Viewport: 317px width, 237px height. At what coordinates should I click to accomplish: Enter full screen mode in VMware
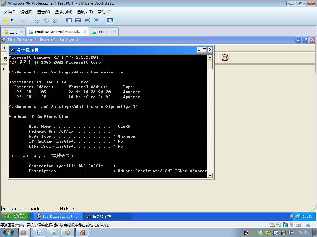[x=87, y=20]
